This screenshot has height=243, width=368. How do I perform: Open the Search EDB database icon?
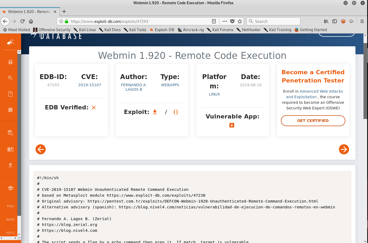coord(10,133)
